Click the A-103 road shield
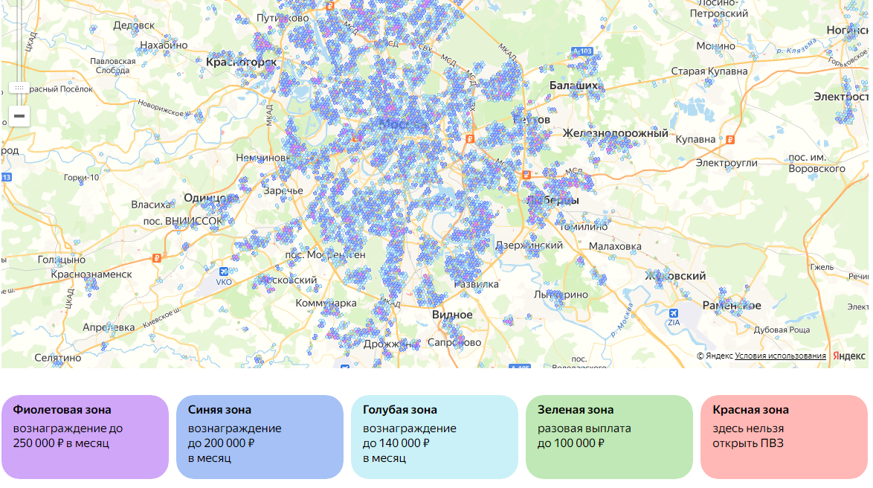 pyautogui.click(x=582, y=51)
